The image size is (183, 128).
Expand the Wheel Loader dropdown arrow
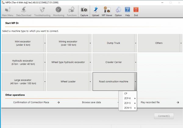point(90,82)
